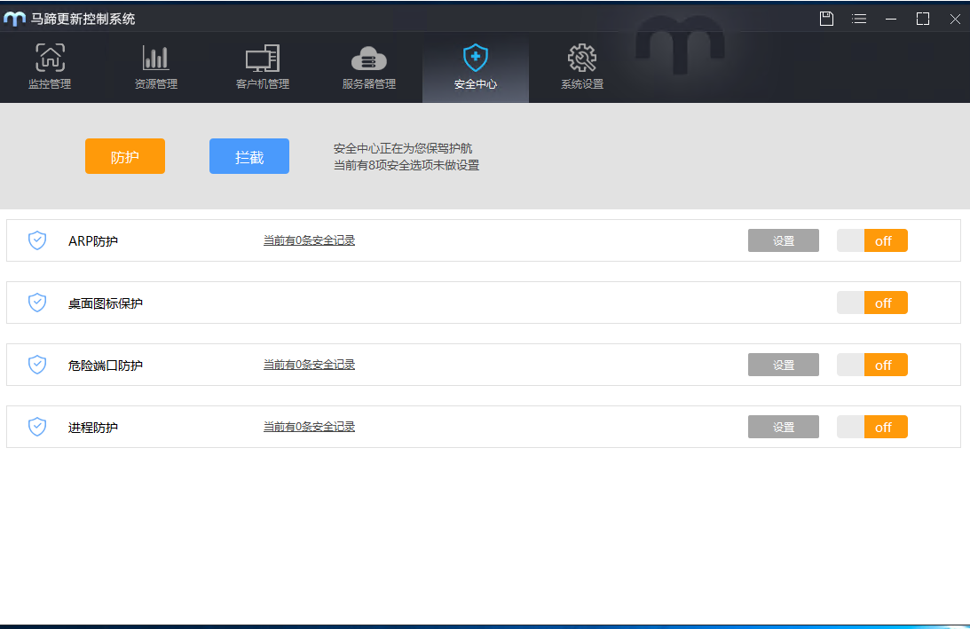Click the 设置 button for ARP防护
Screen dimensions: 970x629
[x=783, y=240]
